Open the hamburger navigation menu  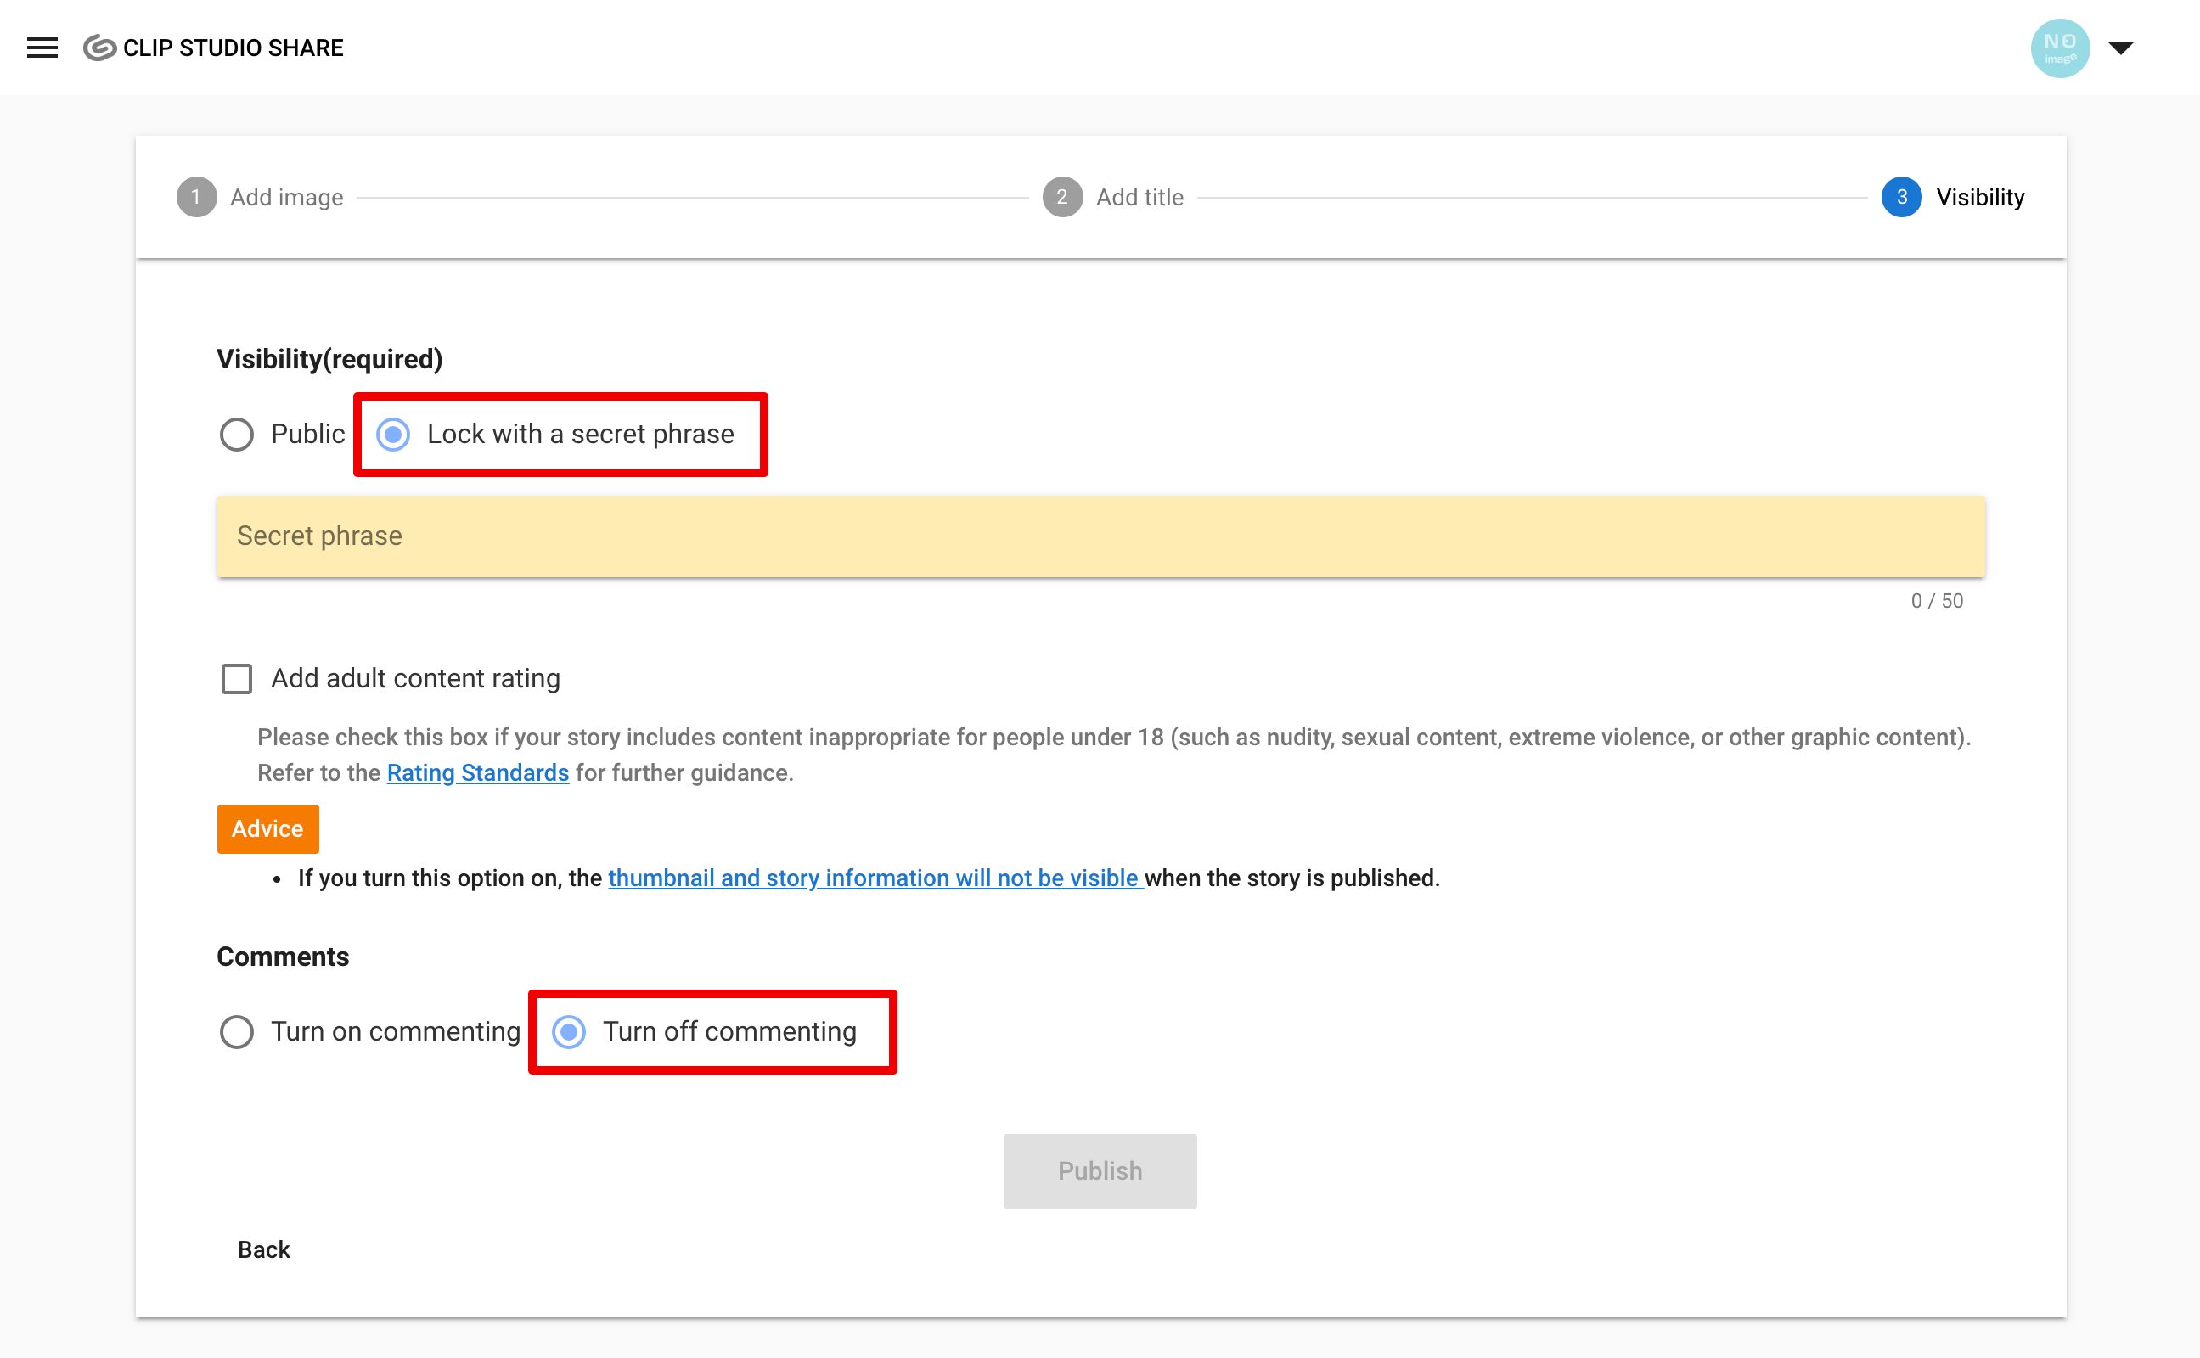point(42,48)
